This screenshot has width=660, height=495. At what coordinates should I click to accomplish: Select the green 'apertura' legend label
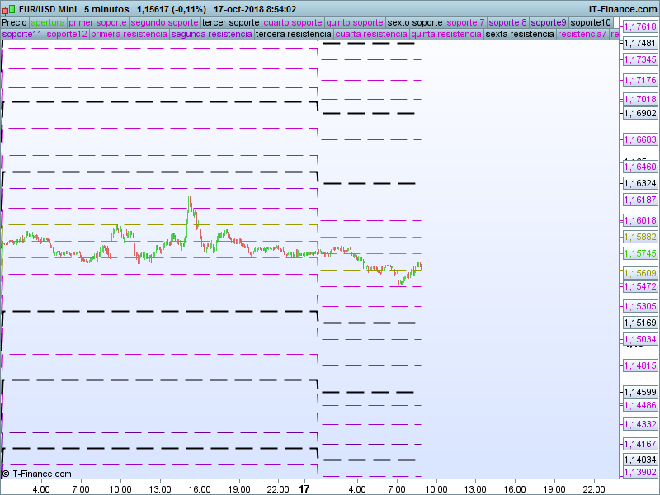point(48,22)
